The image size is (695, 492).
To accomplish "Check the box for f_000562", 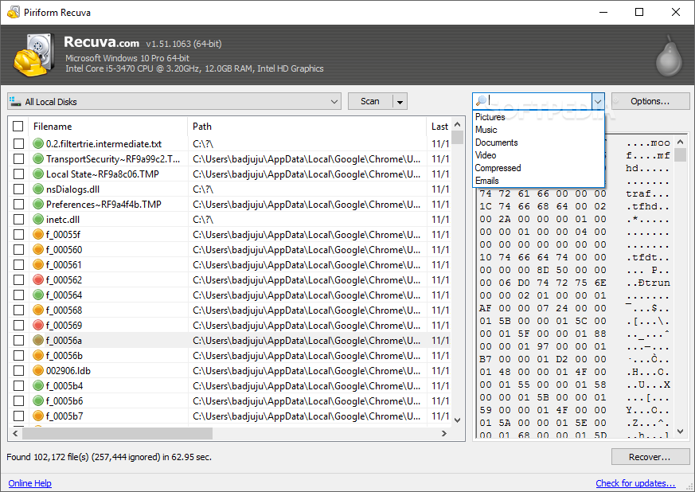I will pos(18,279).
